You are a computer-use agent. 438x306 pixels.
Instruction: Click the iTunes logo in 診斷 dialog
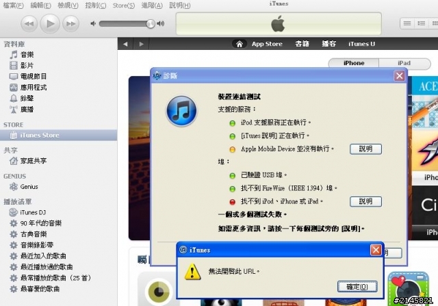(181, 111)
